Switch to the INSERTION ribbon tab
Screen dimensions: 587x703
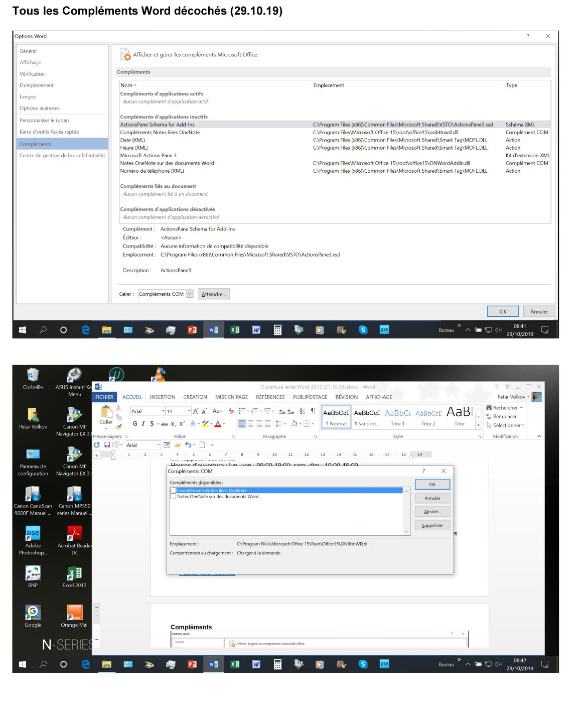click(163, 397)
